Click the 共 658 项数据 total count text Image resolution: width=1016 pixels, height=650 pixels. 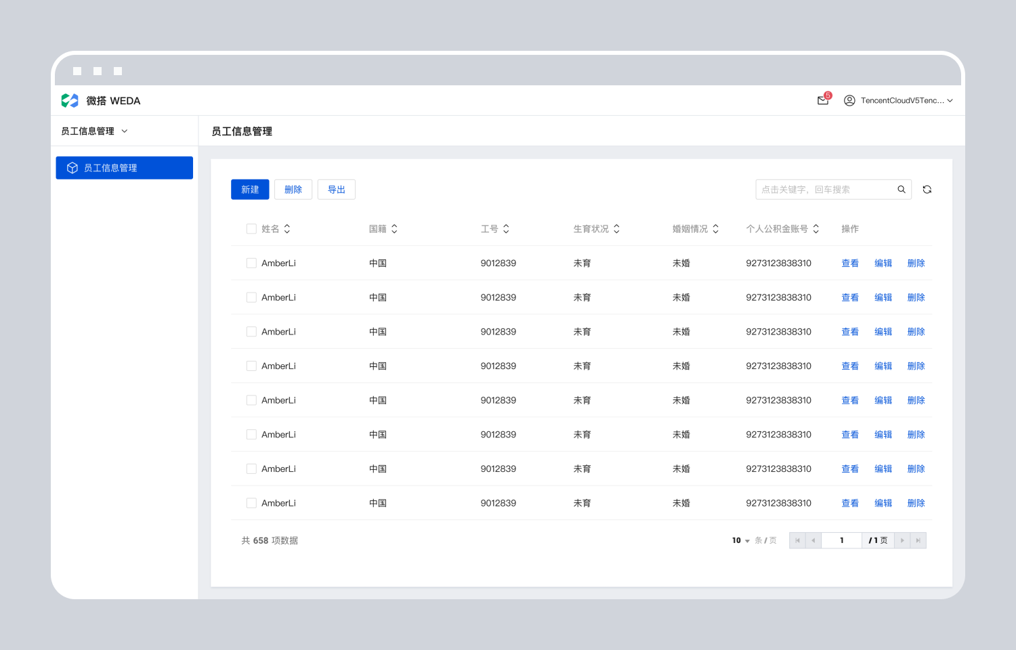270,540
